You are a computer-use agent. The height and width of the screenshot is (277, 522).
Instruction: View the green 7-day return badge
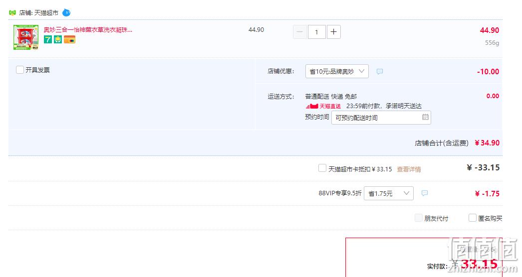pyautogui.click(x=47, y=39)
